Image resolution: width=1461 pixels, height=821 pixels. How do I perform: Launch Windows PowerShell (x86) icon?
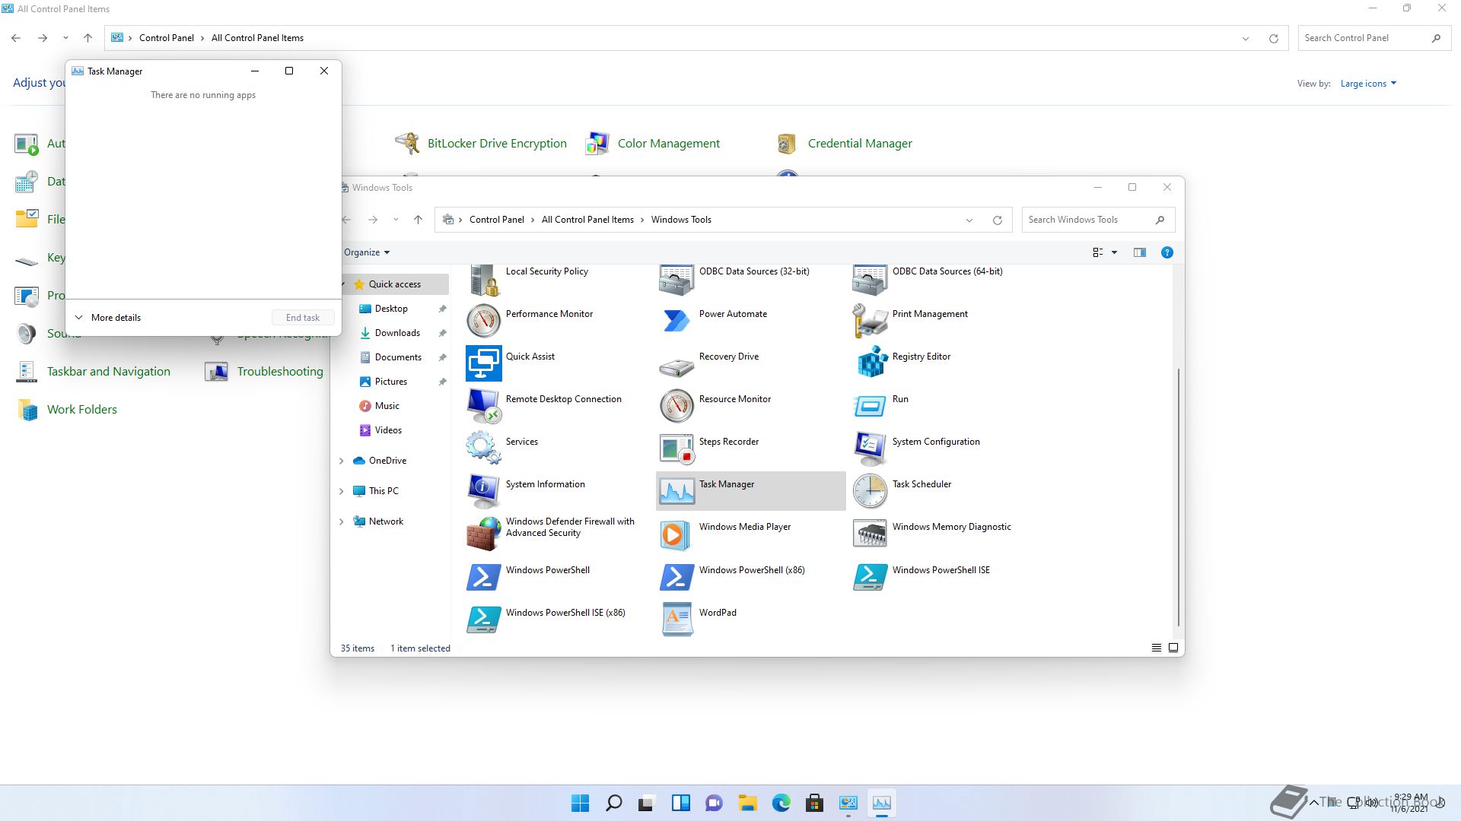point(677,577)
